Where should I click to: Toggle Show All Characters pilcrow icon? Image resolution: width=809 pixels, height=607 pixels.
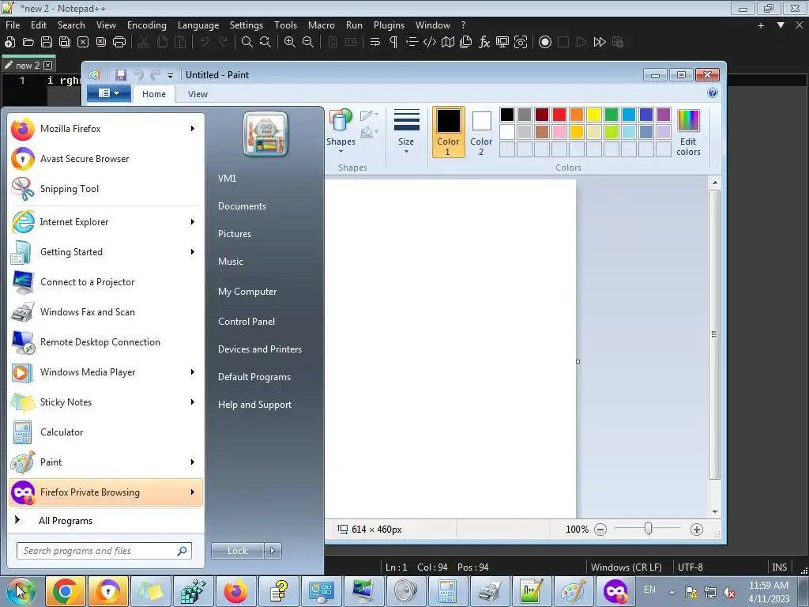[393, 43]
